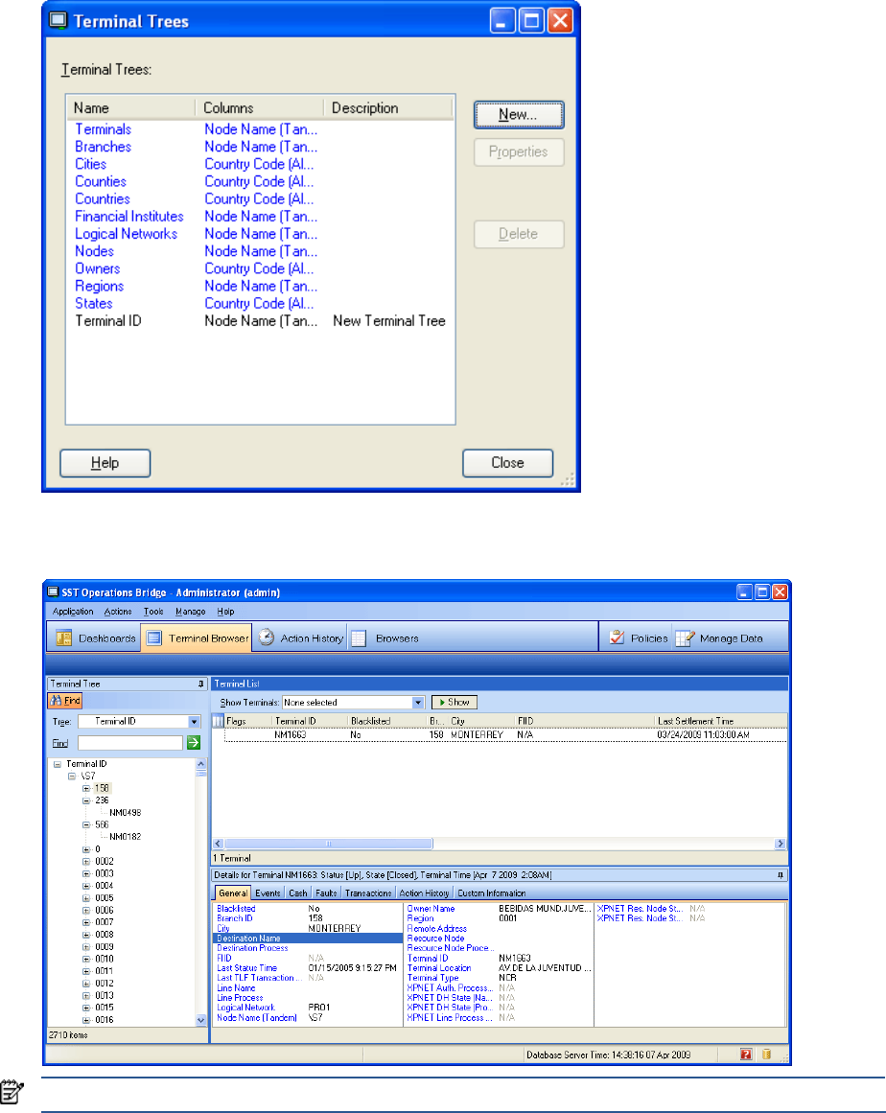Open the Show Terminals dropdown
This screenshot has height=1113, width=886.
(417, 702)
